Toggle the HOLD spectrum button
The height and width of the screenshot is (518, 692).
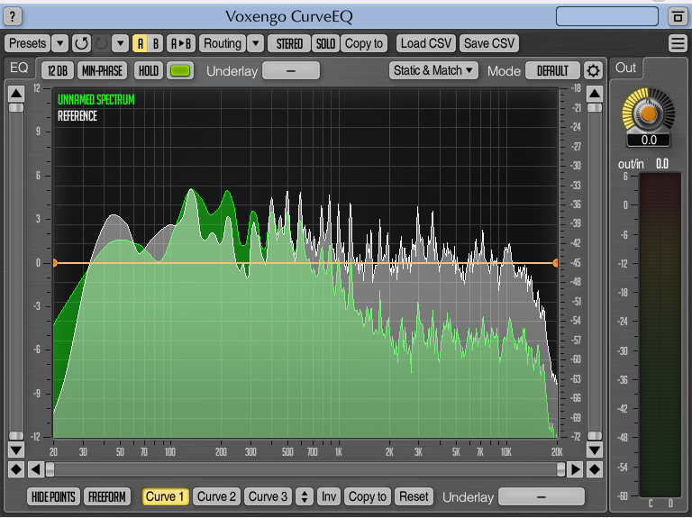[148, 71]
